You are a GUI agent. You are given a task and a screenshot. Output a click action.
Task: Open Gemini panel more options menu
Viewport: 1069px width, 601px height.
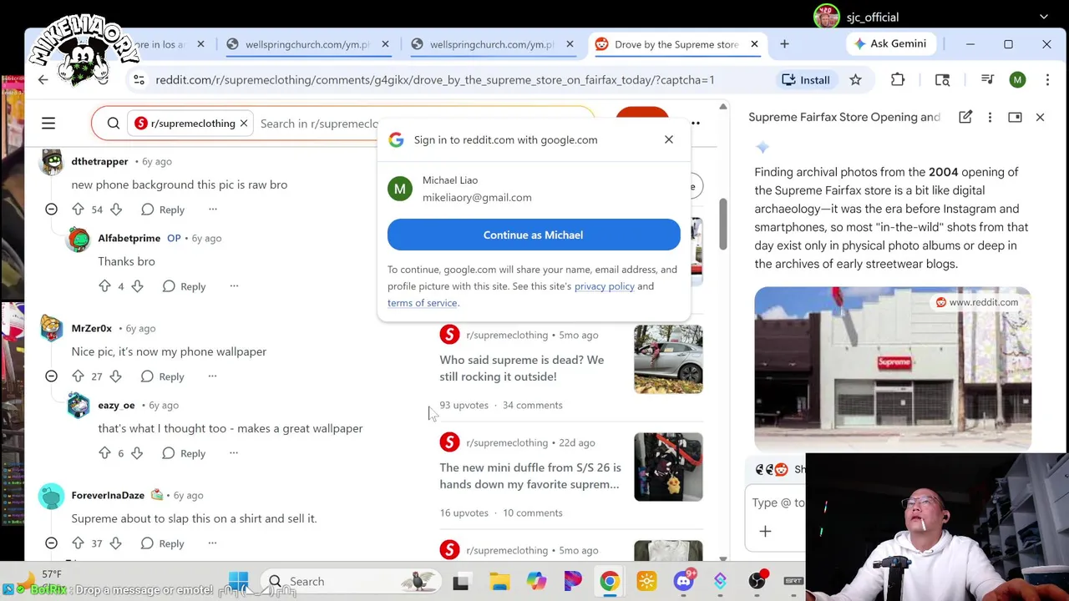coord(990,117)
